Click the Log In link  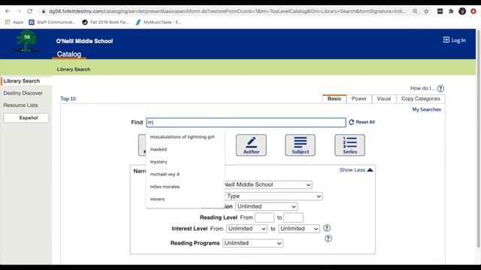point(454,40)
